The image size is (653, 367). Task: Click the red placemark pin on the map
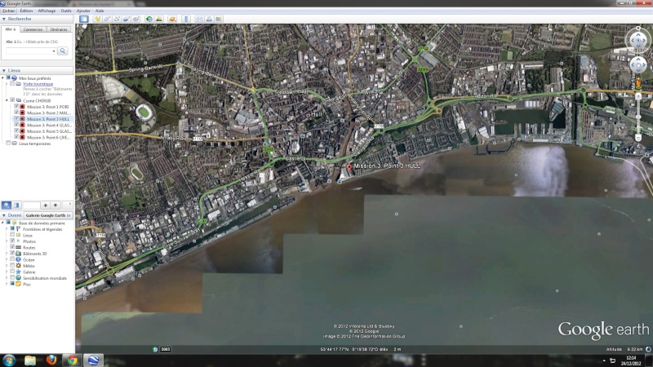(349, 167)
